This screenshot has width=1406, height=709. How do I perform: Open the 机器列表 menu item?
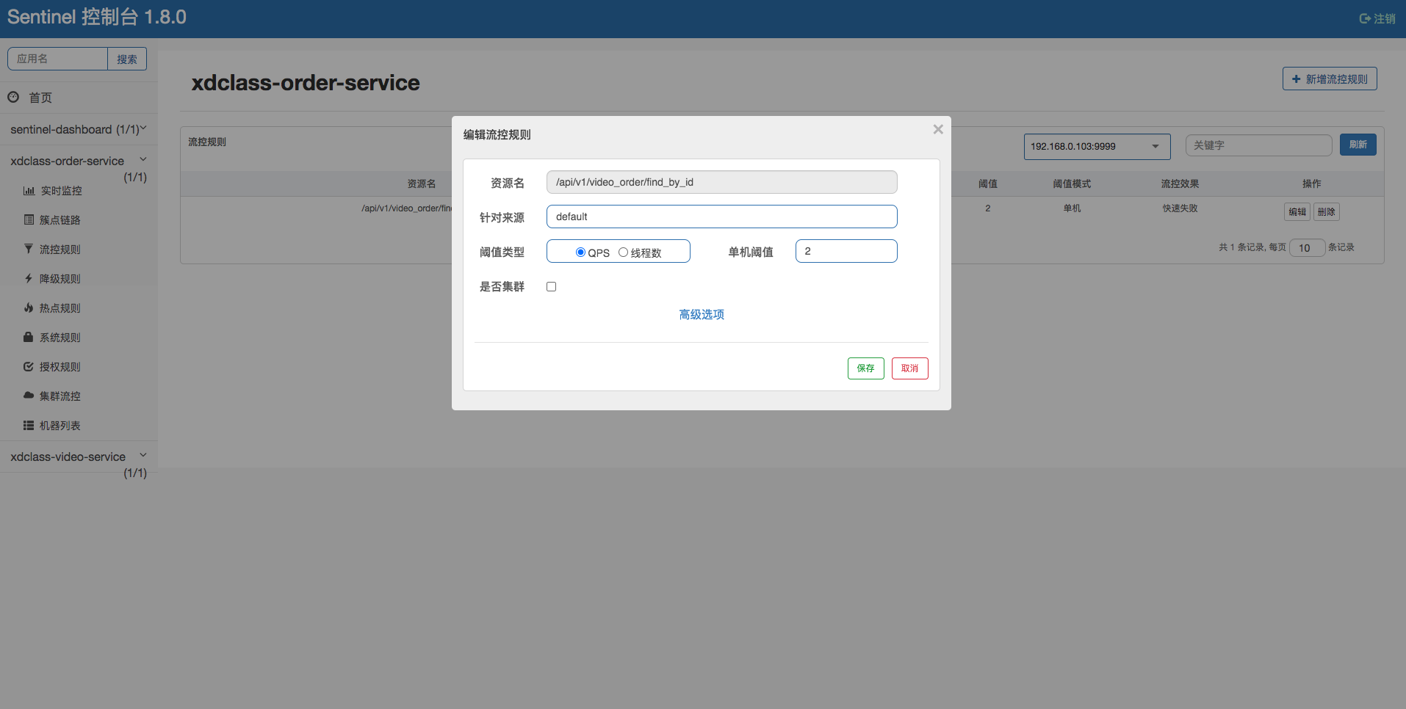(60, 426)
